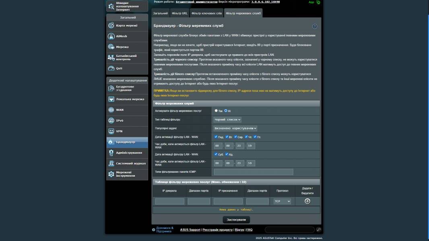Click the Бездротове з'єднання wireless icon
This screenshot has height=241, width=429.
111,88
